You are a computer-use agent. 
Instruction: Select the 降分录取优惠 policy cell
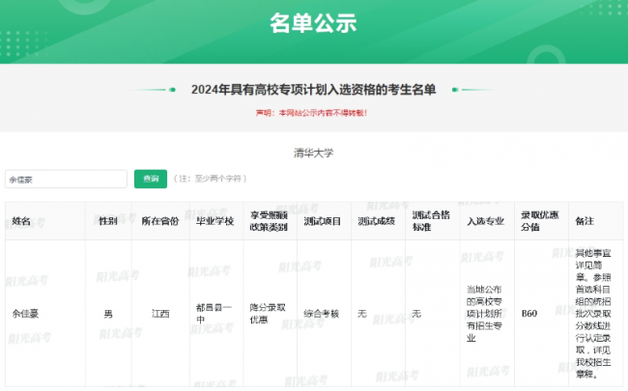tap(268, 314)
